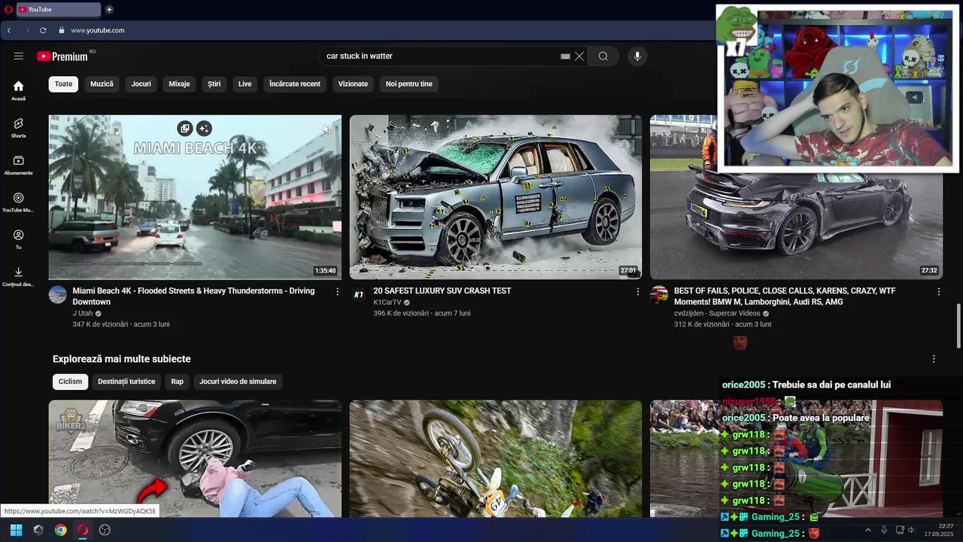Screen dimensions: 963x542
Task: Go back in the browser
Action: (9, 30)
